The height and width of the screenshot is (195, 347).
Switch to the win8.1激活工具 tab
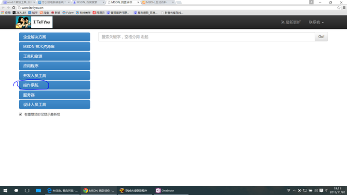[x=19, y=2]
